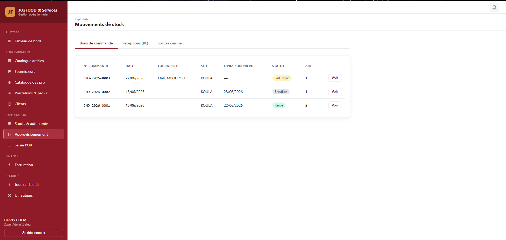Click the FOURNISSEUR column header
506x240 pixels.
pyautogui.click(x=169, y=66)
